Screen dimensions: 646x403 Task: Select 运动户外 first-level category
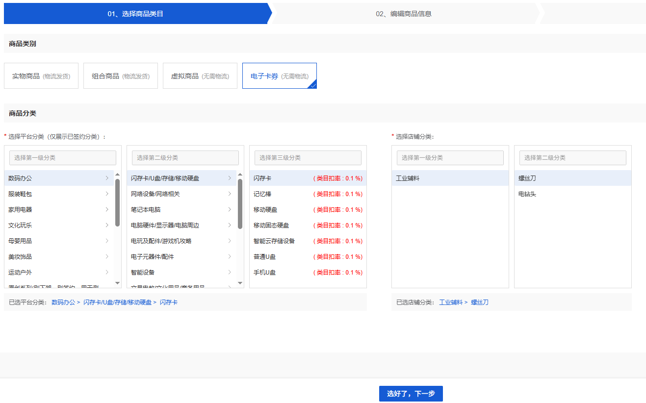pos(59,272)
